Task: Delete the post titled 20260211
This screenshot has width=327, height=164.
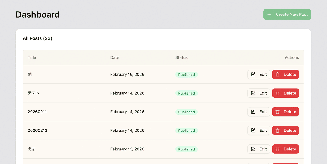Action: pos(286,112)
